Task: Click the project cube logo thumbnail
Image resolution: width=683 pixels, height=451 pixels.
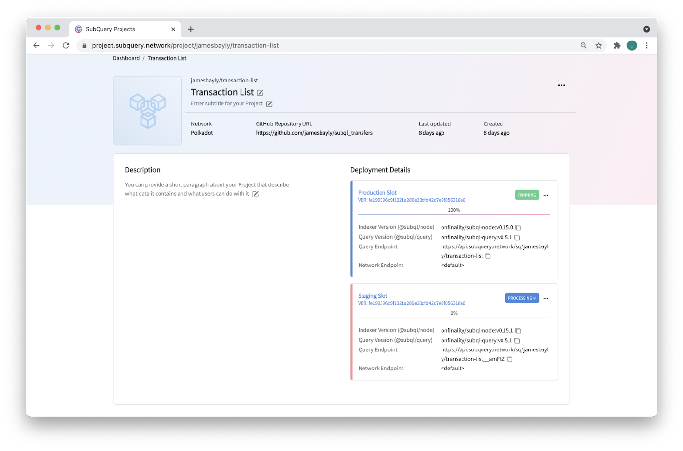Action: (147, 110)
